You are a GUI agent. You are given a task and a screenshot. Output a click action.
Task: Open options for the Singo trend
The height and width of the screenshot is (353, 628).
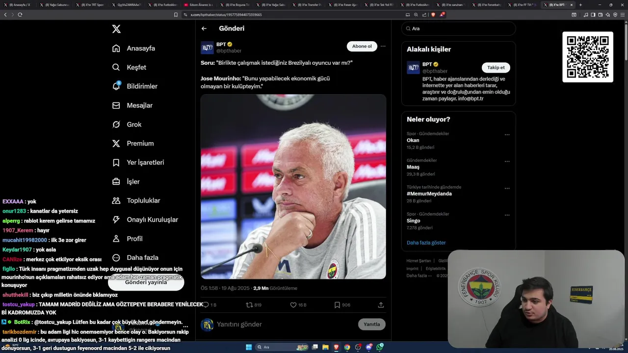pyautogui.click(x=507, y=215)
